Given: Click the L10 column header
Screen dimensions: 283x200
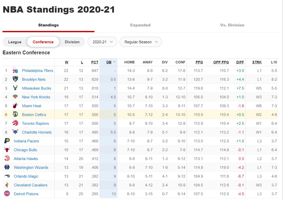Looking at the screenshot, I should click(274, 62).
